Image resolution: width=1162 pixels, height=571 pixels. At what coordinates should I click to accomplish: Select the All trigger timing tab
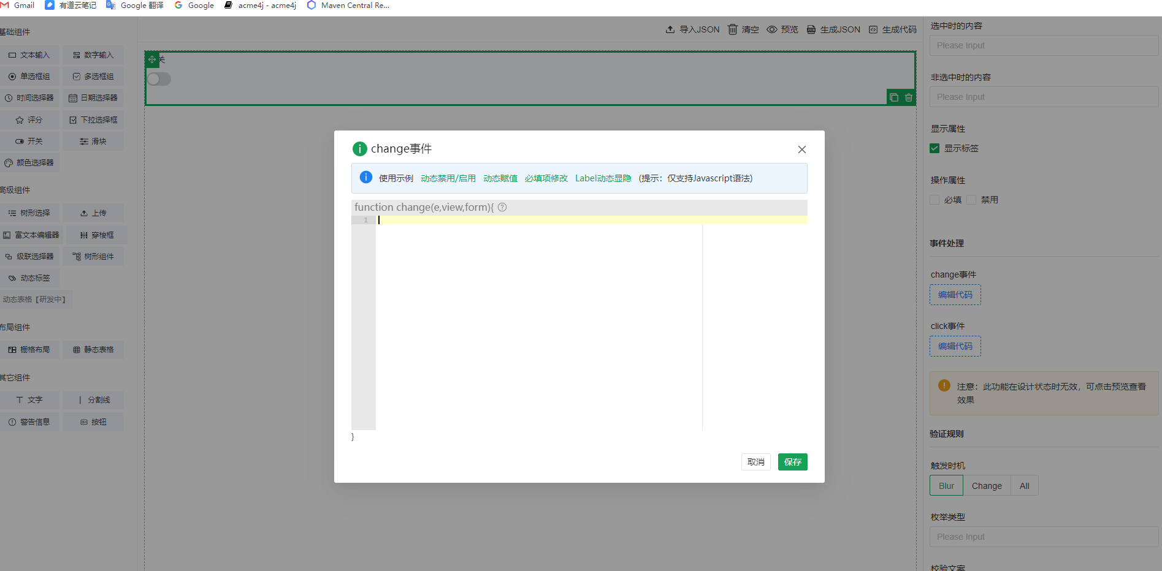(x=1024, y=485)
